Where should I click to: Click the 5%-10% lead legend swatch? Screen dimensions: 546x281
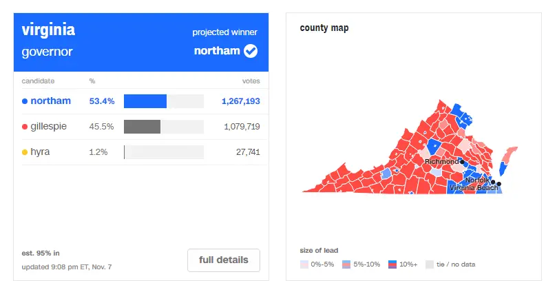point(348,264)
